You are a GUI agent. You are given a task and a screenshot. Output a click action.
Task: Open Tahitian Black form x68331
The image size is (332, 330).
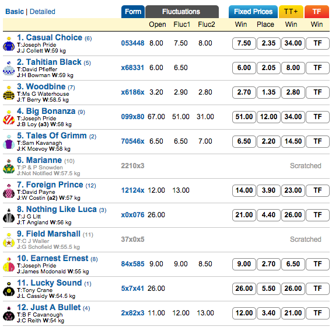(x=132, y=68)
